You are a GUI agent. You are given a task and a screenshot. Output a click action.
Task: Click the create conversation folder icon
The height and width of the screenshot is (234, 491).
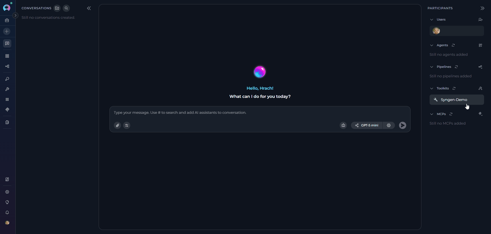click(57, 8)
